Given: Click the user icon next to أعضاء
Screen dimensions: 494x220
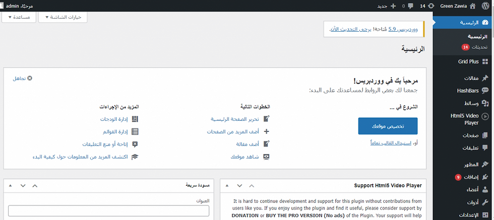Looking at the screenshot, I should pyautogui.click(x=485, y=190).
